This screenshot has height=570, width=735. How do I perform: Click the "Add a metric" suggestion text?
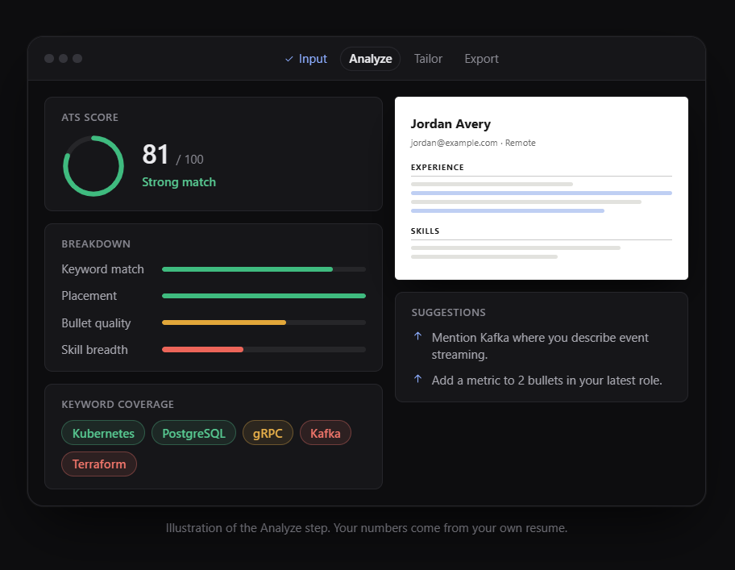(x=546, y=381)
